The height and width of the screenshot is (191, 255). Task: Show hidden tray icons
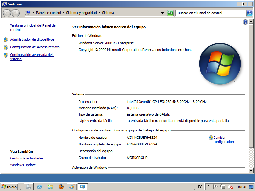click(208, 187)
